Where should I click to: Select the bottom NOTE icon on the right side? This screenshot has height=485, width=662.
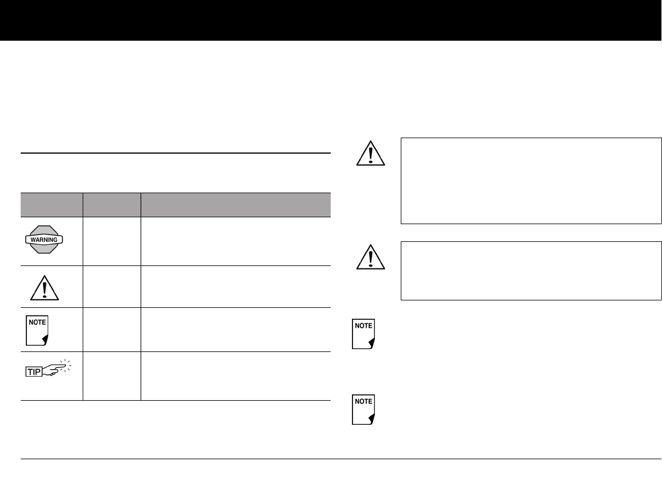pos(363,409)
